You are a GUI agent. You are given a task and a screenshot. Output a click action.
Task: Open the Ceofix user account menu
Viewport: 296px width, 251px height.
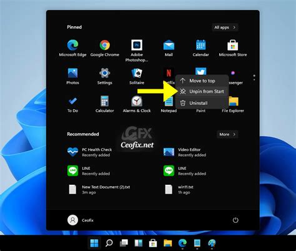pos(81,220)
